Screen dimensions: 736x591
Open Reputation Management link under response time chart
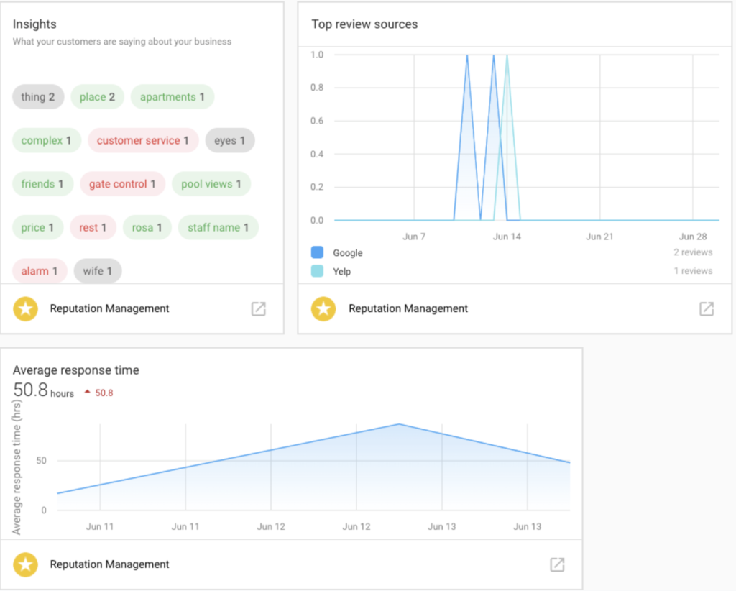pos(109,564)
